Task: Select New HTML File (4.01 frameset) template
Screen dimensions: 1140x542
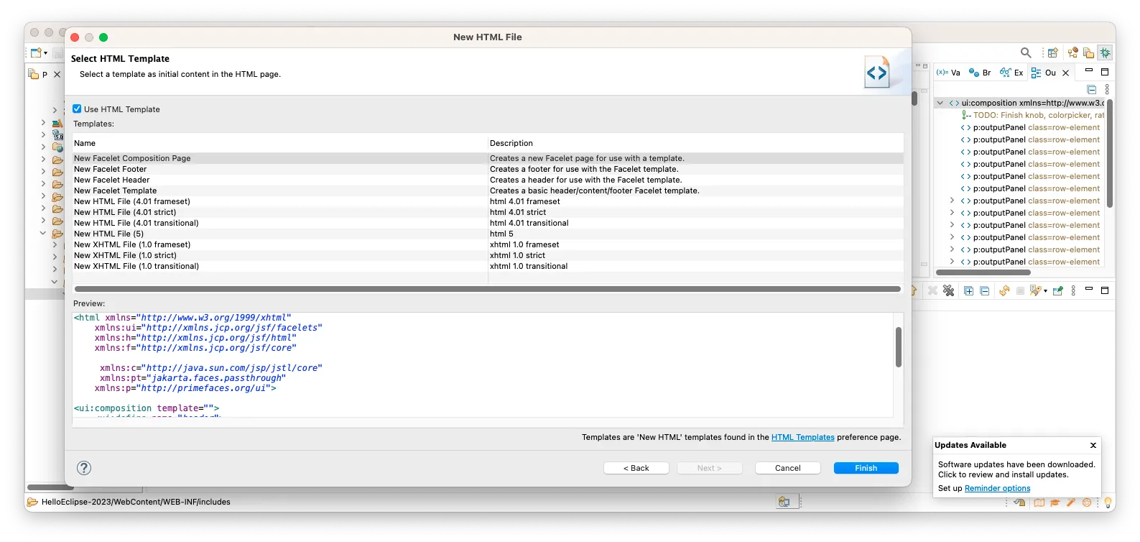Action: (488, 201)
